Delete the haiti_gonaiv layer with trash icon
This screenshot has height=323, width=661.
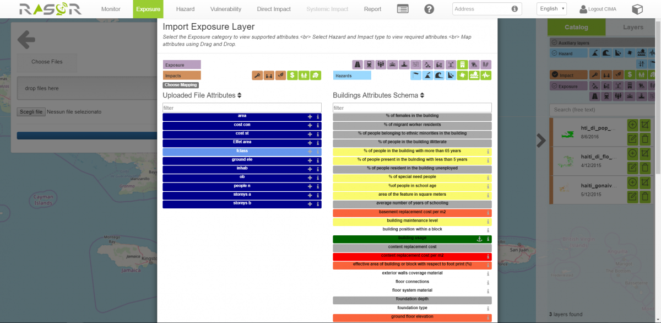click(646, 196)
